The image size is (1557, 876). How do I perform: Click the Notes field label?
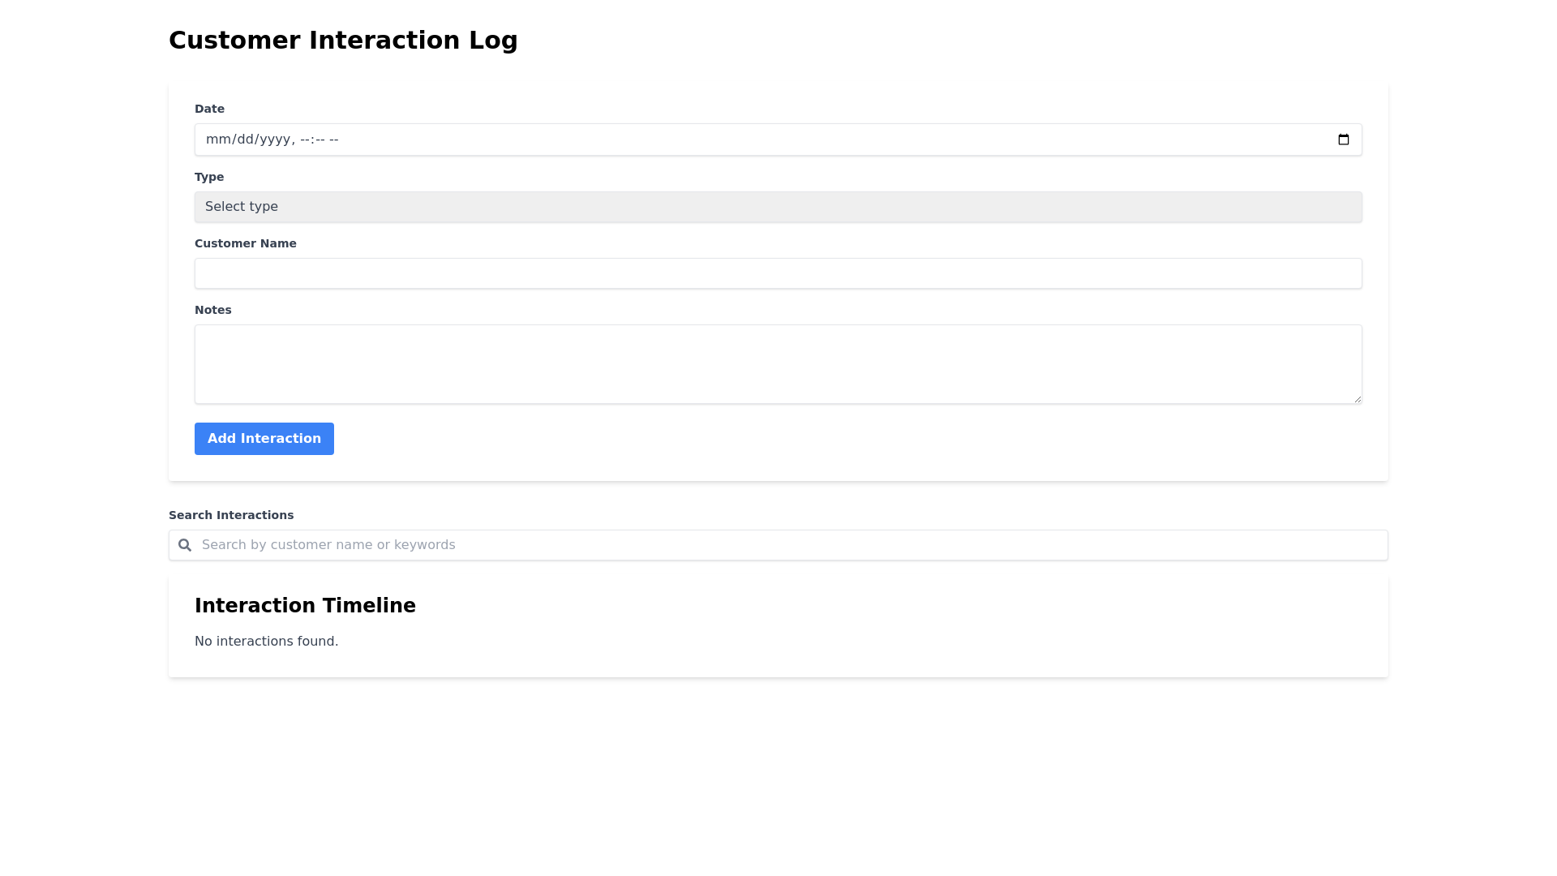[x=212, y=310]
